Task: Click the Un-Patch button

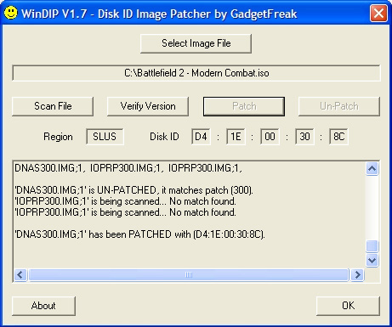Action: click(x=339, y=106)
